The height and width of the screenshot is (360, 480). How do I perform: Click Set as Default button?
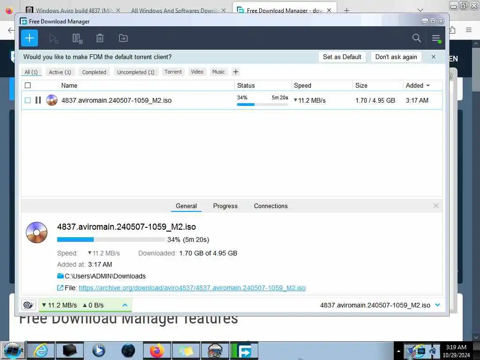pos(342,57)
